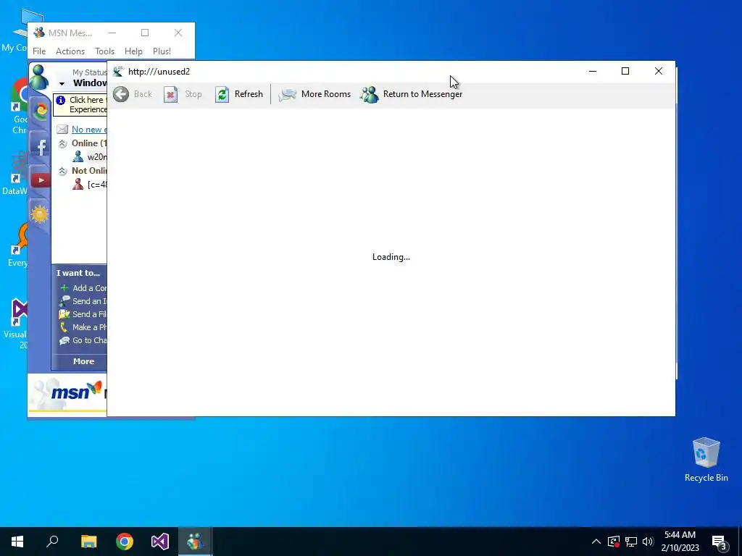Click the sun weather tab in sidebar

40,214
